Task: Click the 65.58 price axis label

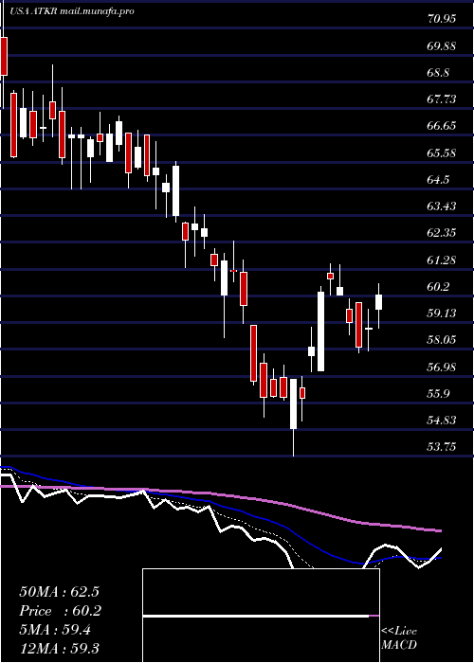Action: (x=442, y=152)
